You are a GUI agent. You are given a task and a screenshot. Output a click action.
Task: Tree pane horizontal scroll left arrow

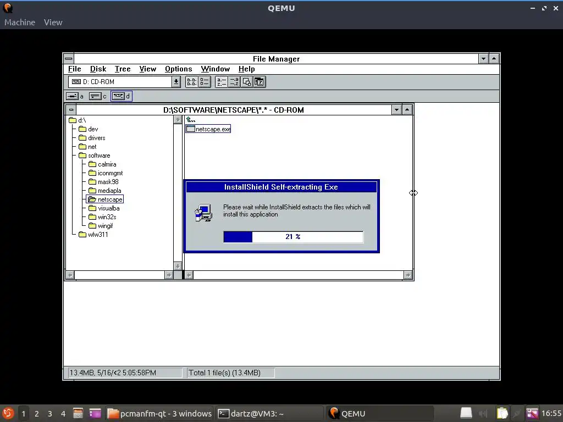70,275
